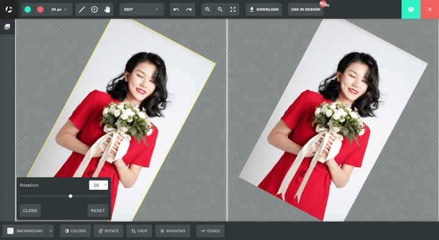Click the DOWNLOAD button

click(264, 10)
